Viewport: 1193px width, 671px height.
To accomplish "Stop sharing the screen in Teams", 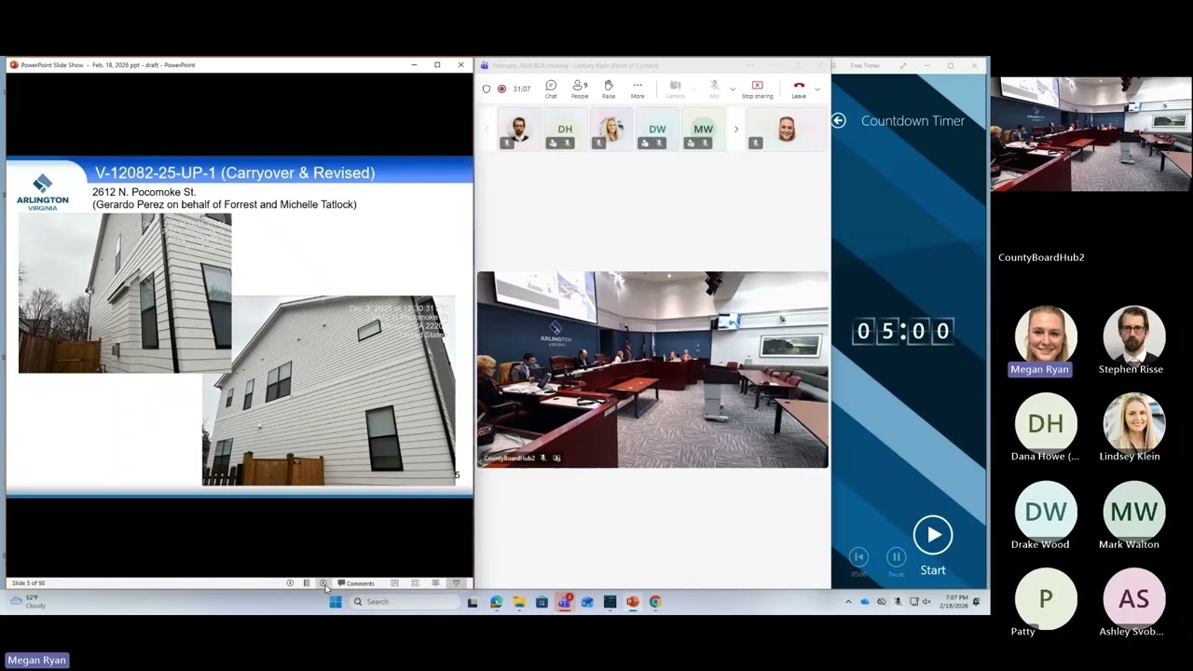I will click(x=757, y=89).
